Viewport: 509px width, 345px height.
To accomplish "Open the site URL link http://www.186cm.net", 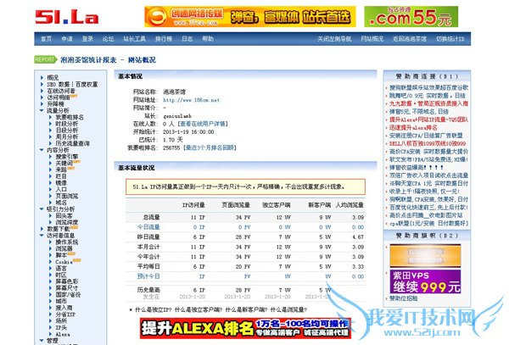I will [191, 100].
